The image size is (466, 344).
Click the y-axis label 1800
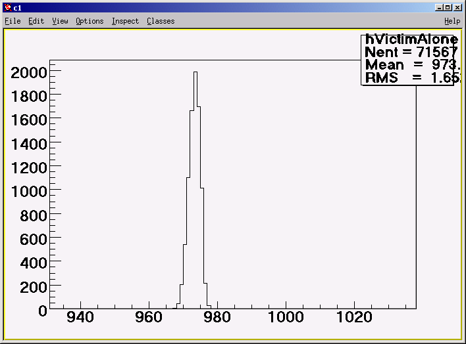pos(29,97)
